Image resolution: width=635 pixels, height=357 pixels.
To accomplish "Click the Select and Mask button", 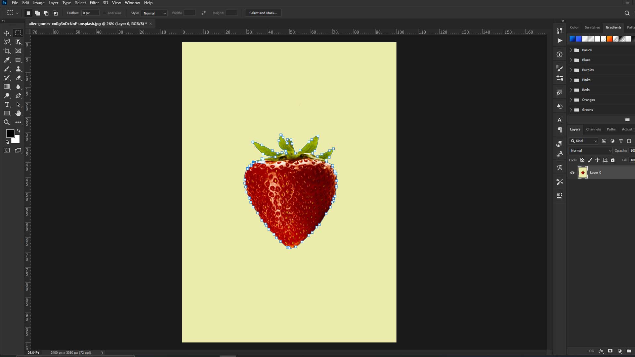I will point(263,13).
